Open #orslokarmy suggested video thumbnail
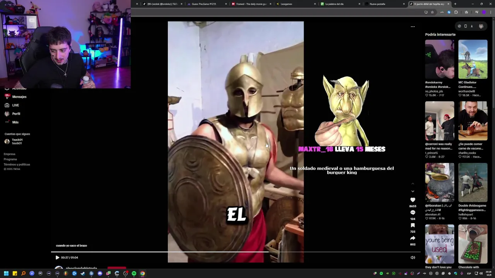Screen dimensions: 495x278 (x=440, y=59)
